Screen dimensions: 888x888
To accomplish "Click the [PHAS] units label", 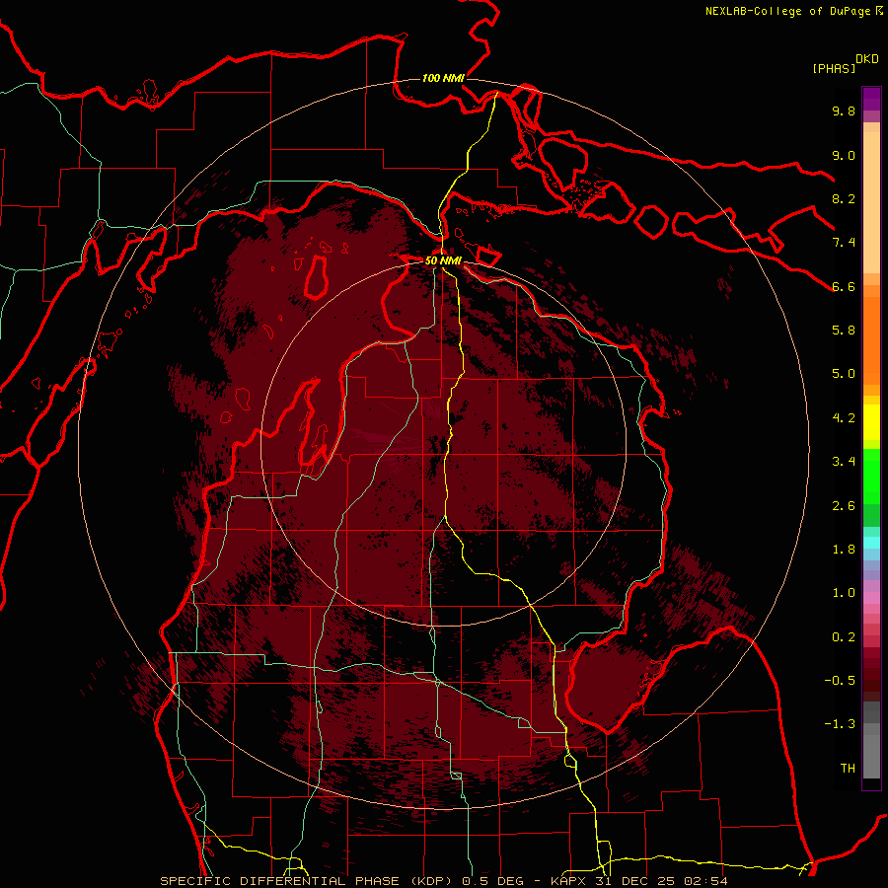I will [x=834, y=68].
